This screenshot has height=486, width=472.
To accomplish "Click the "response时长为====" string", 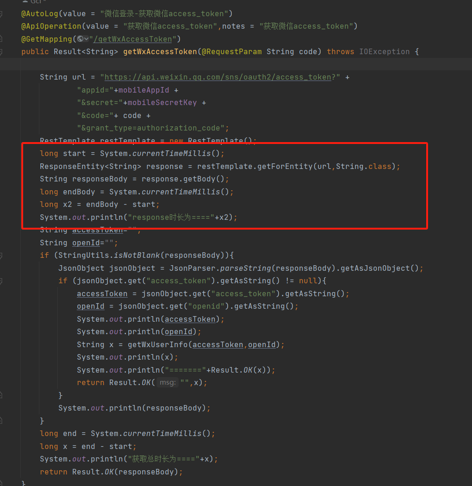I will click(171, 217).
